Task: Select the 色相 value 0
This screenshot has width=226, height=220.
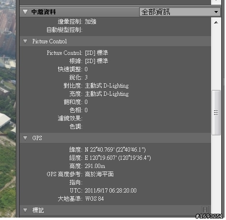Action: (x=86, y=110)
